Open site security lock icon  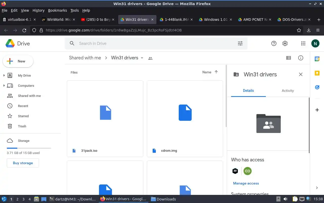click(41, 30)
